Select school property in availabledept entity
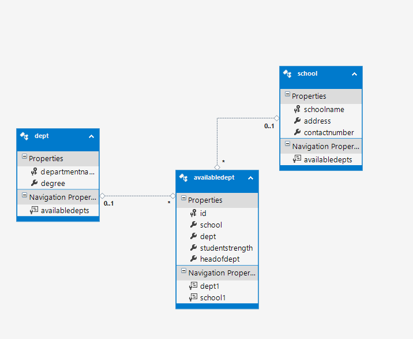 211,225
